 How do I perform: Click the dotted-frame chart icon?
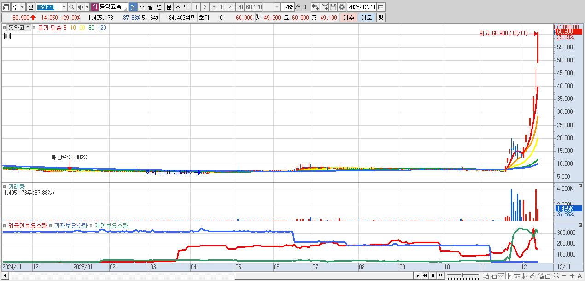click(501, 276)
